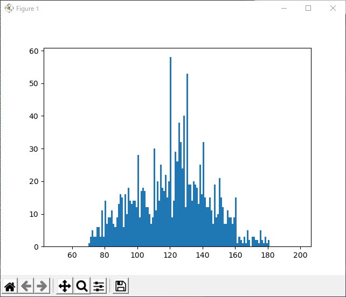Click x-axis tick label 180
Screen dimensions: 346x297
268,255
